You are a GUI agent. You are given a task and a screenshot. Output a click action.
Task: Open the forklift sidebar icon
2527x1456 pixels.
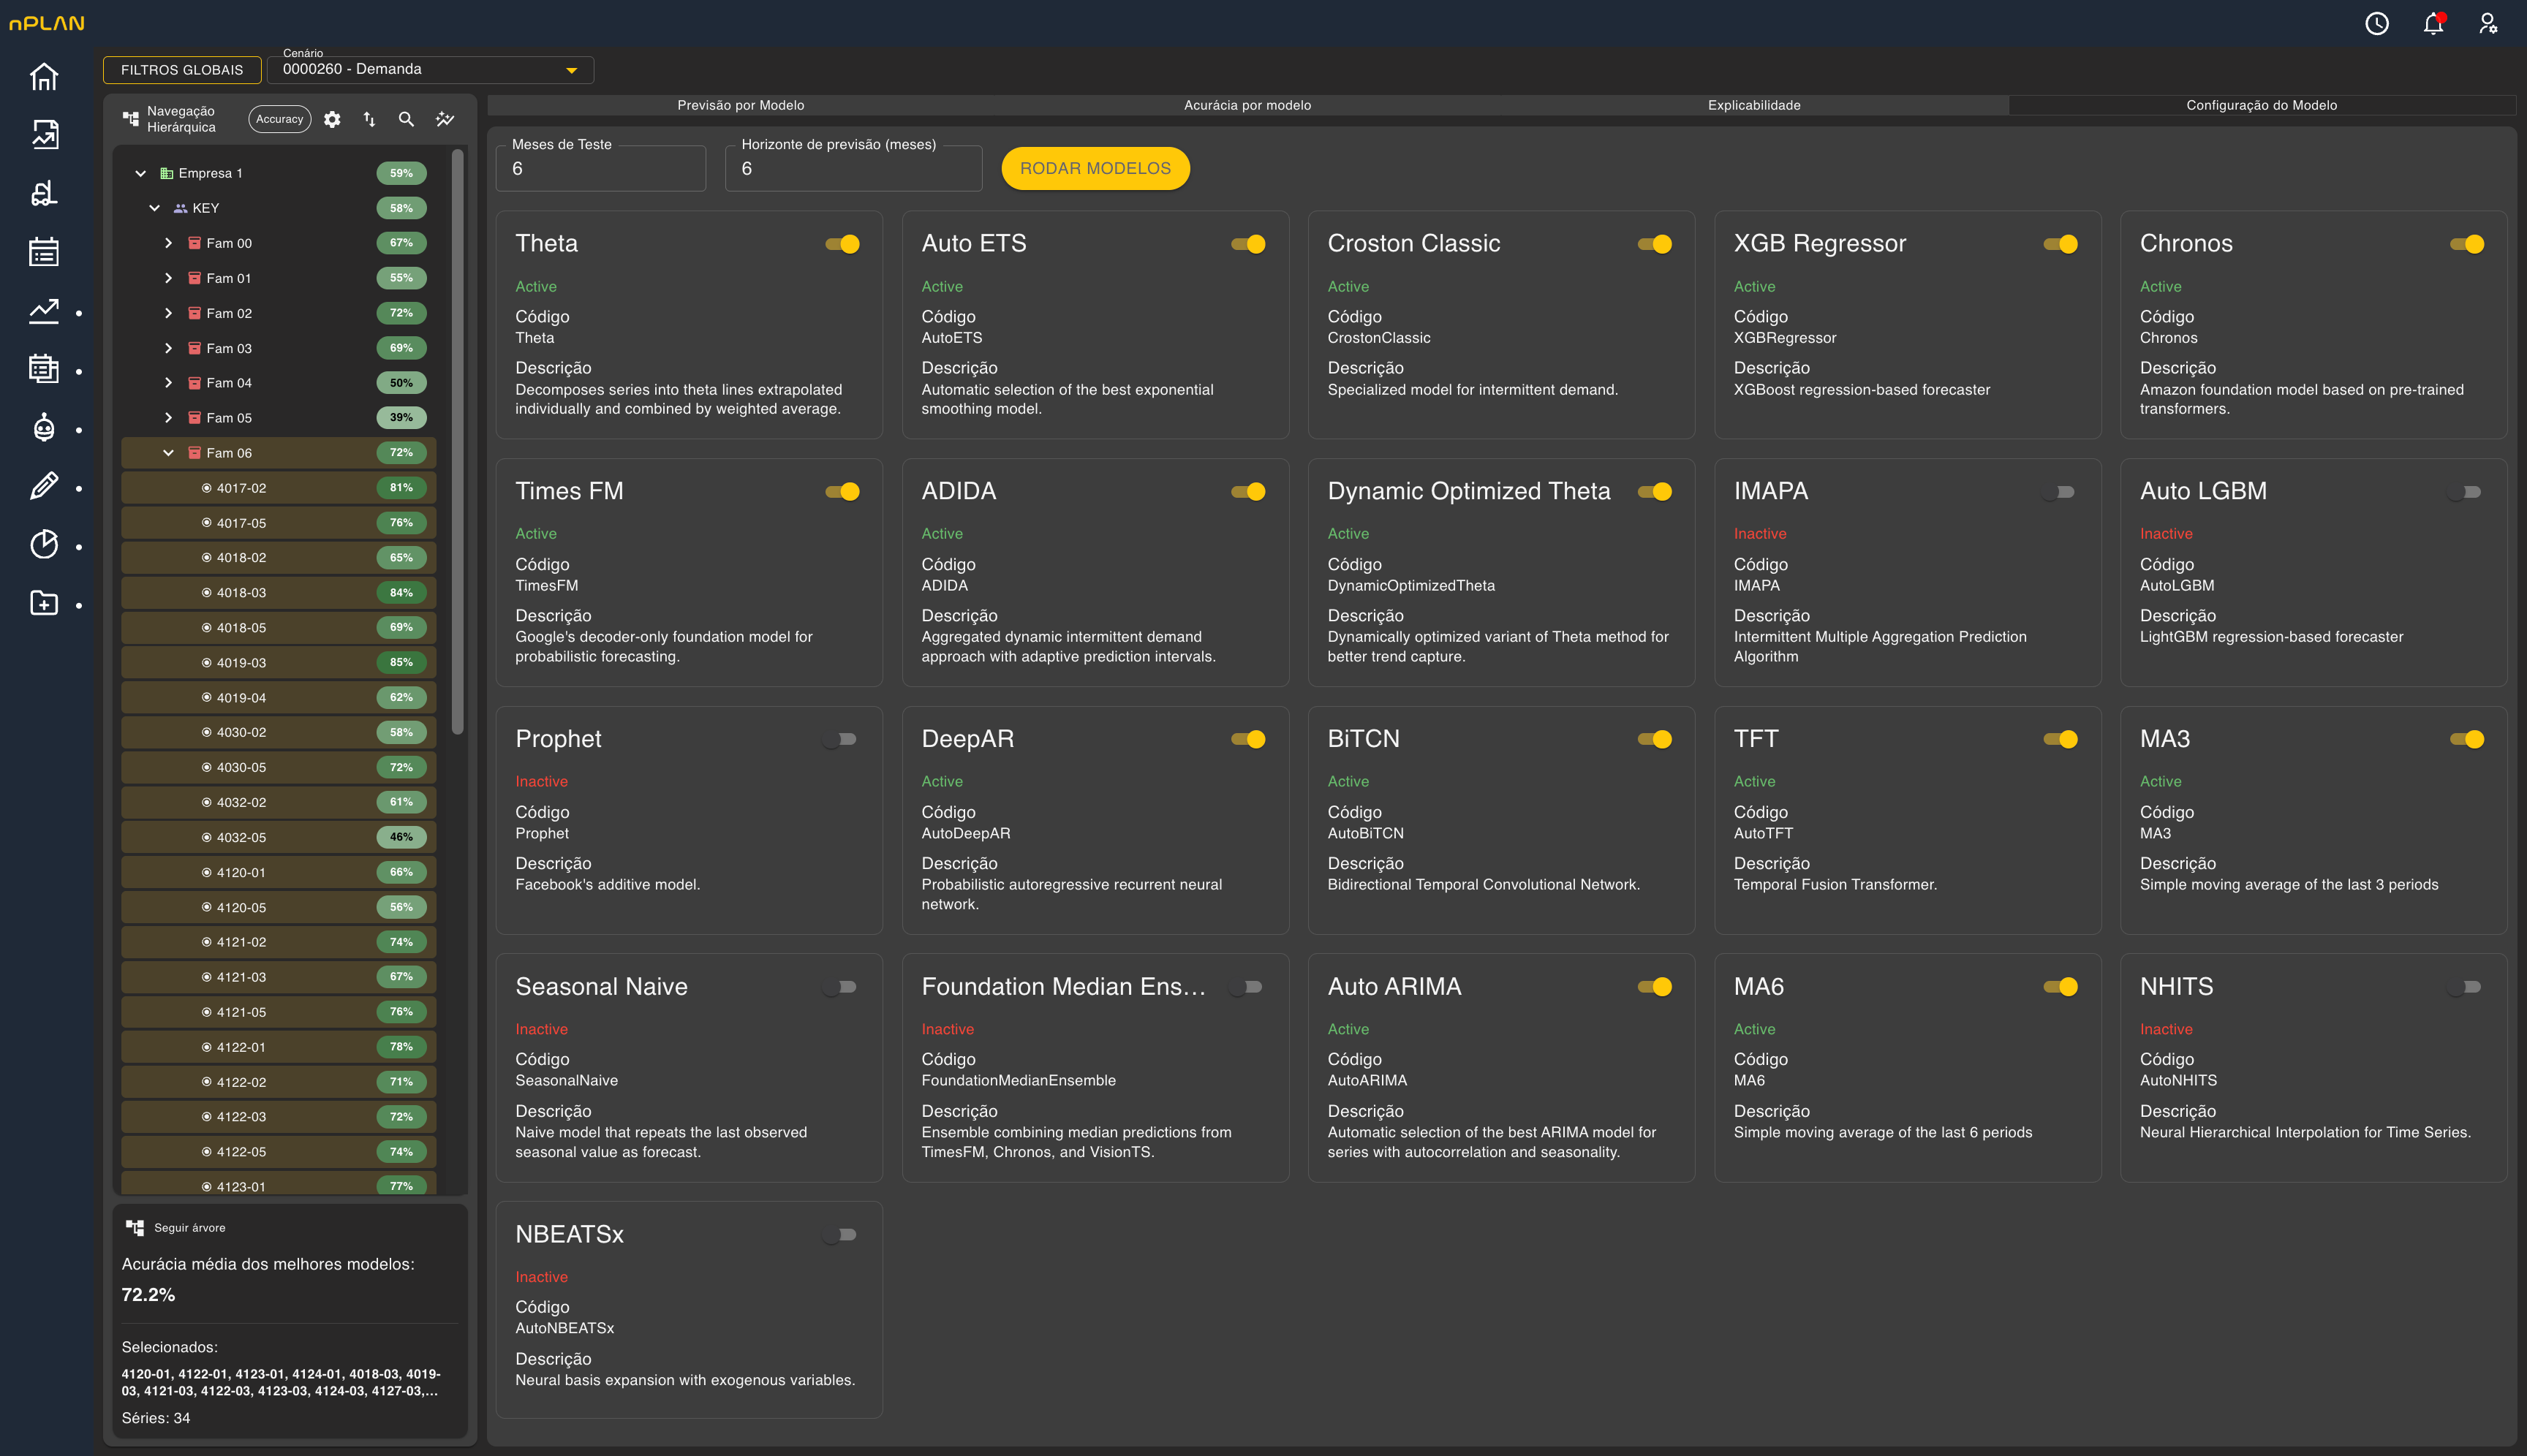44,193
